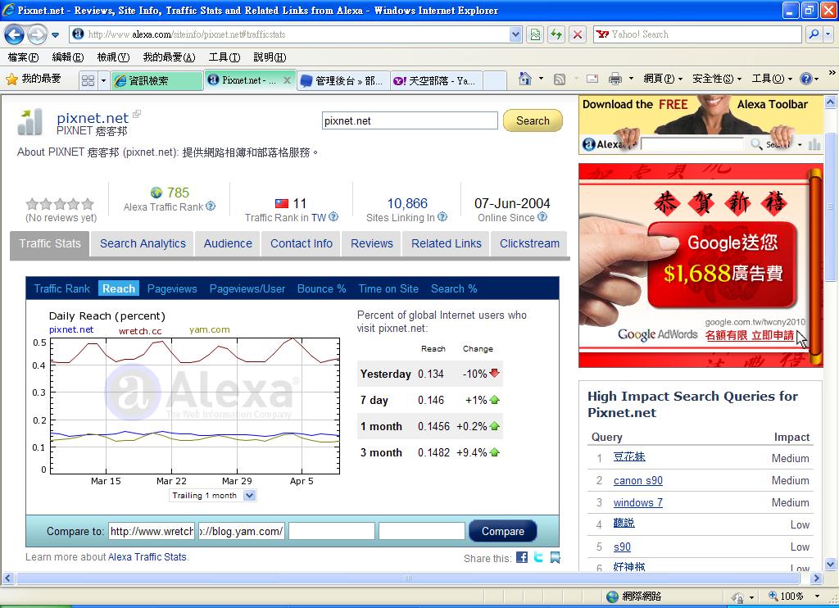Open the Related Links tab
Viewport: 839px width, 608px height.
[x=447, y=243]
